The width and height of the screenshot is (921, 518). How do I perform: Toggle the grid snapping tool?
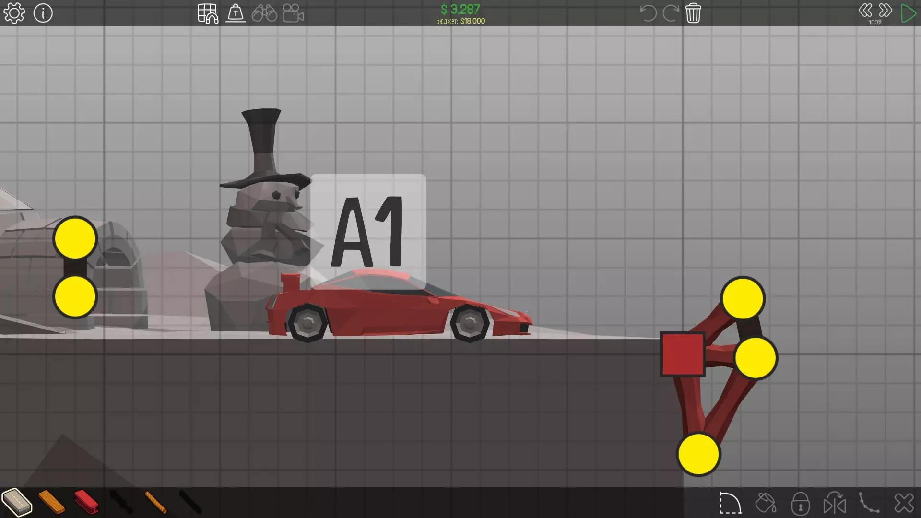pos(208,13)
